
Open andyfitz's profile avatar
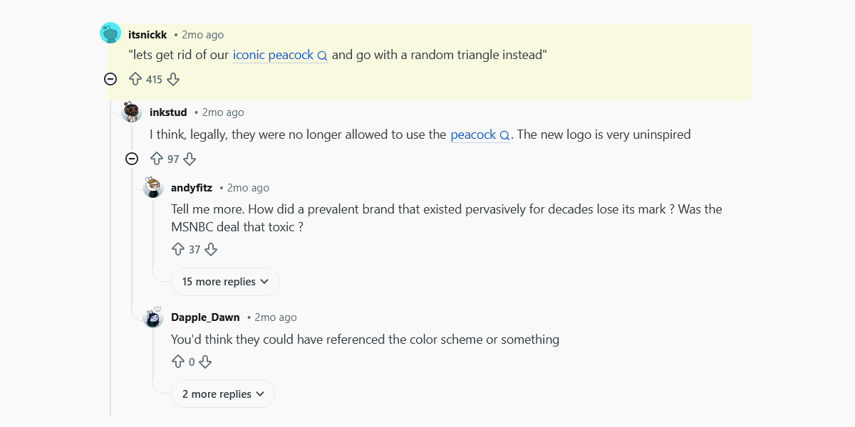coord(153,187)
